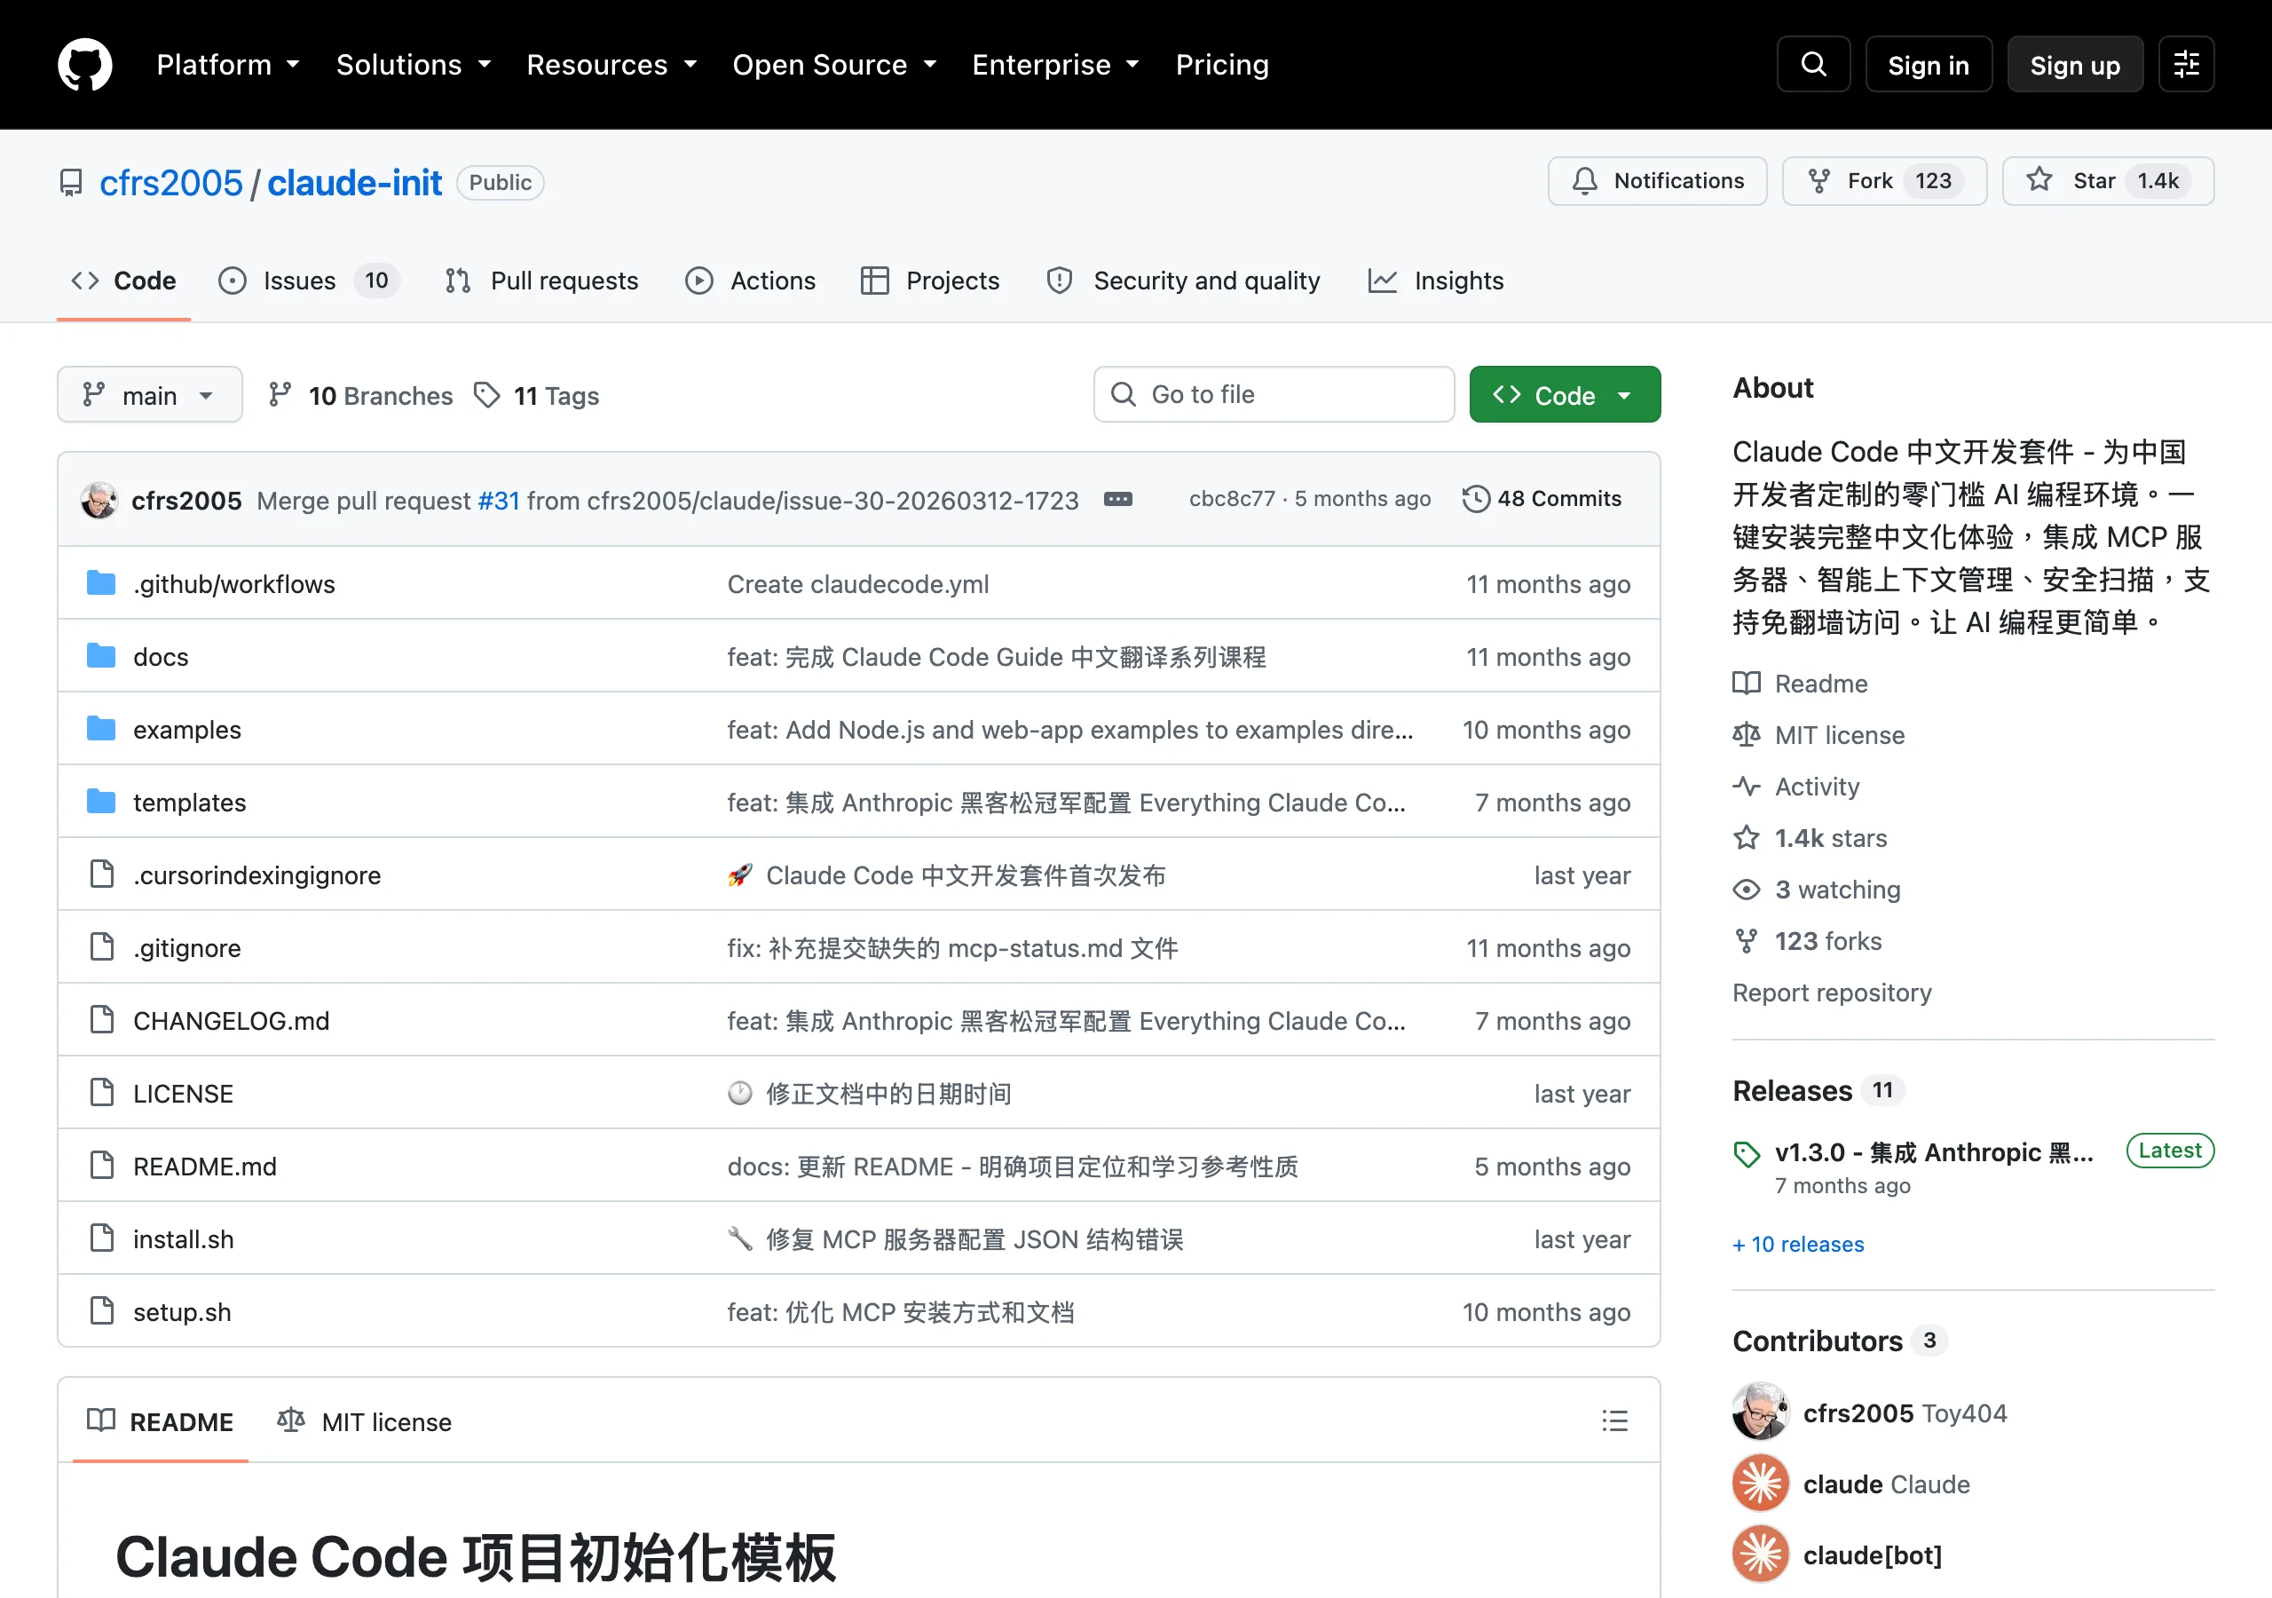2272x1598 pixels.
Task: Open the + 10 releases link
Action: pyautogui.click(x=1798, y=1244)
